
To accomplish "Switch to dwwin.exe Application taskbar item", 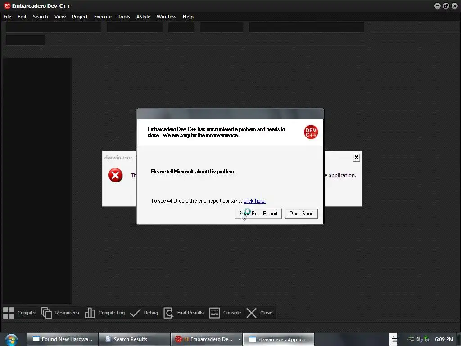I will tap(279, 339).
